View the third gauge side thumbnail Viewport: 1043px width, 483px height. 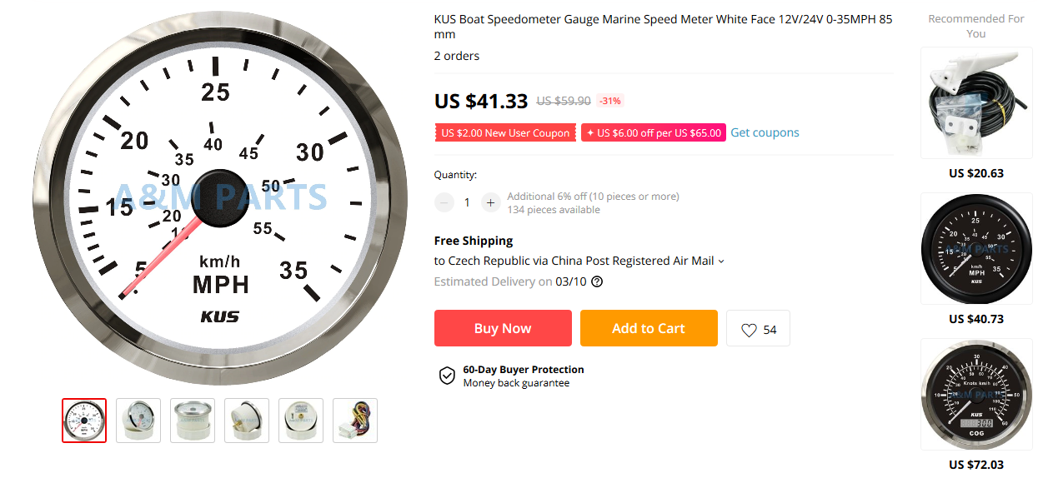coord(193,421)
